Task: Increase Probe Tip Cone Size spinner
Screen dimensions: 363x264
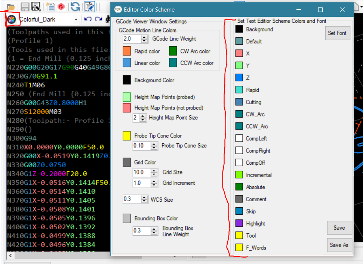Action: (154, 144)
